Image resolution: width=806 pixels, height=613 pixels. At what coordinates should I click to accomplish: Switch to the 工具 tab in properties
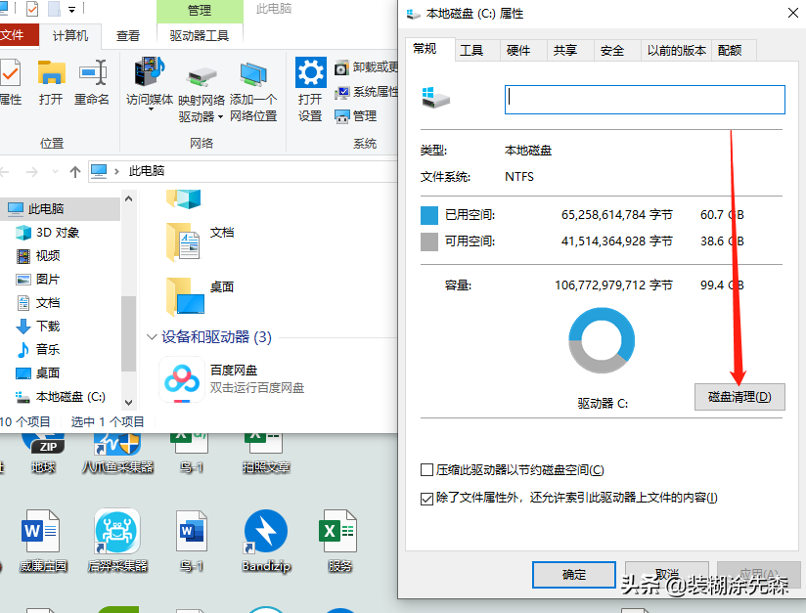coord(471,51)
